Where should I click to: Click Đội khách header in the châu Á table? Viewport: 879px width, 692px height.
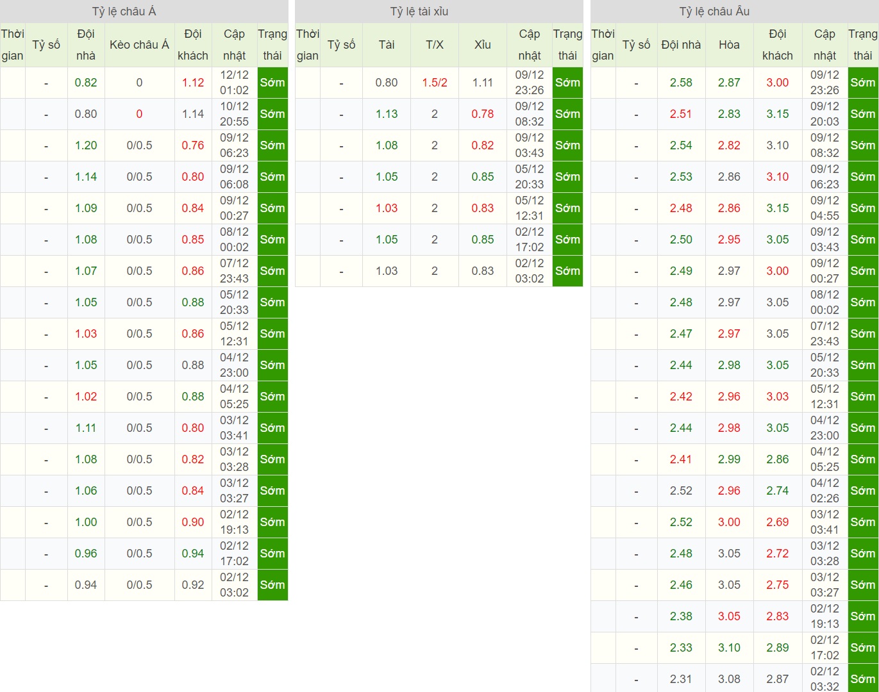tap(193, 45)
